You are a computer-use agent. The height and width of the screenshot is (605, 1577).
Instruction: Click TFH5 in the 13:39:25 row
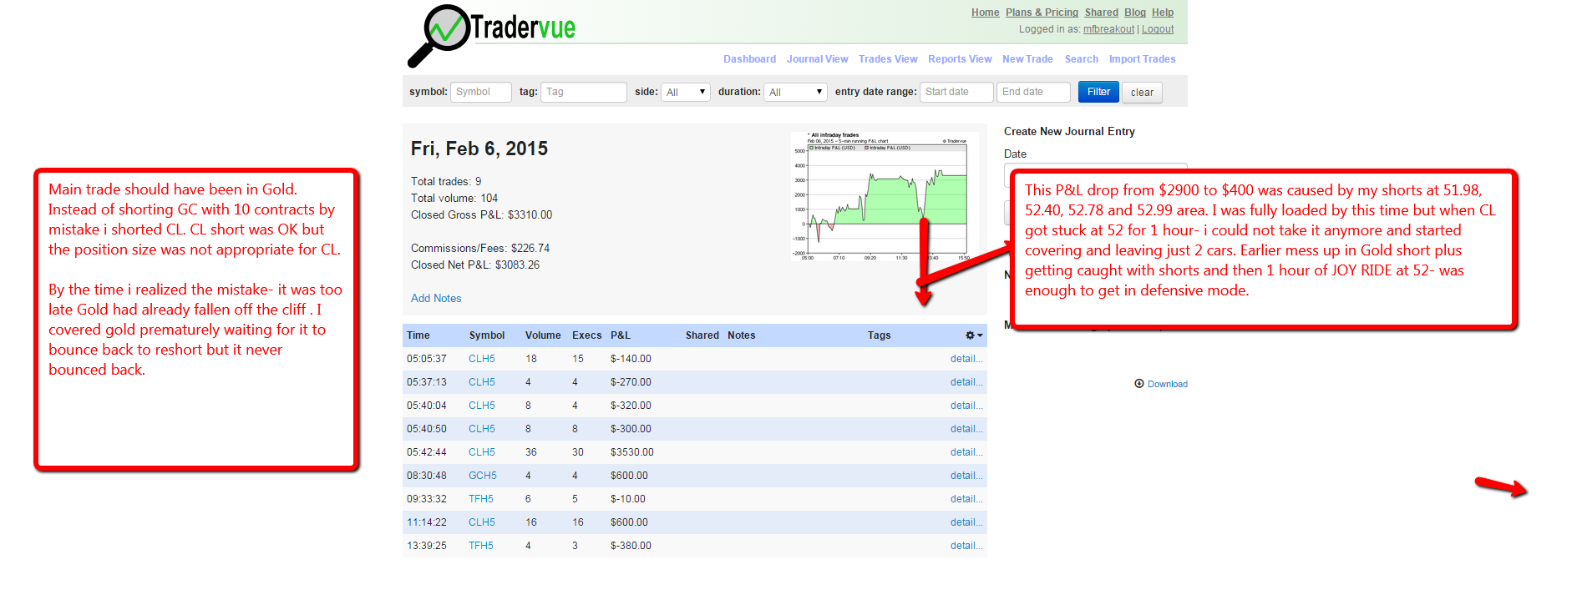click(x=481, y=546)
